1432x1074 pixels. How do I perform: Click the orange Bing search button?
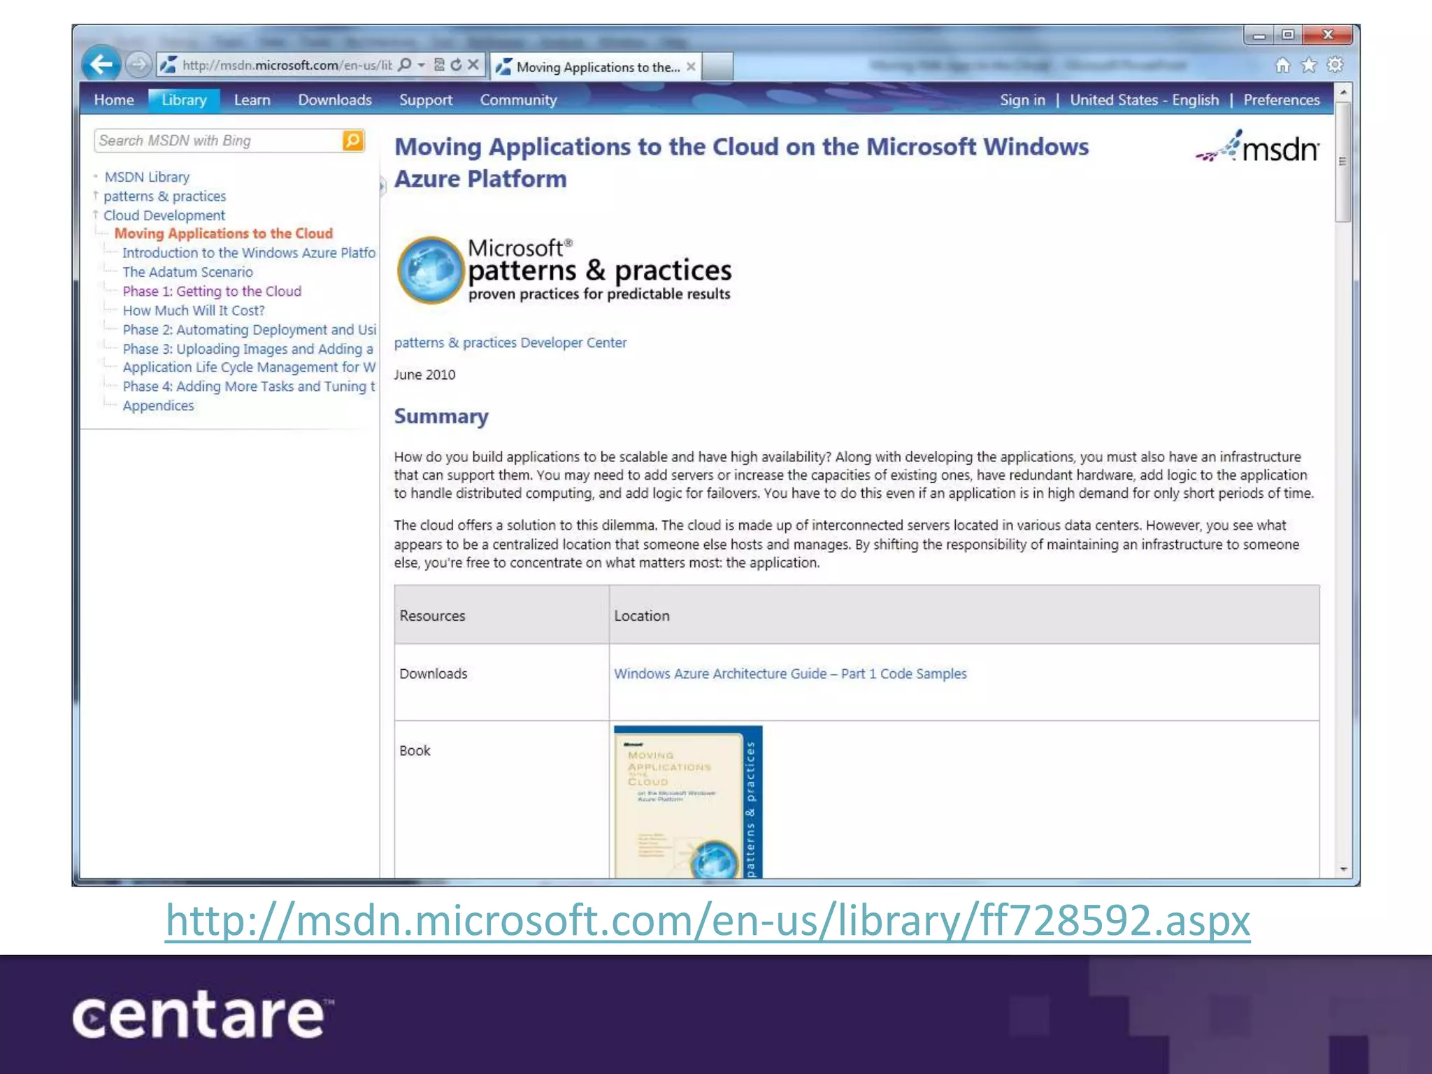pos(353,141)
